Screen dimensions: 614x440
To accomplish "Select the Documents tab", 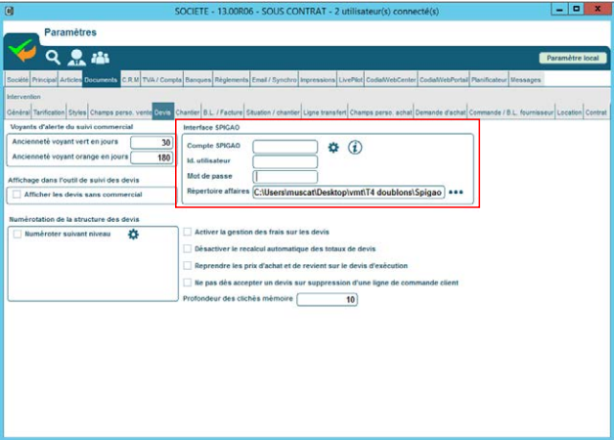I will tap(101, 80).
